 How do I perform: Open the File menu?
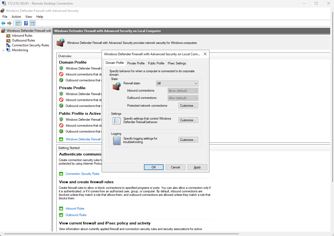click(5, 17)
